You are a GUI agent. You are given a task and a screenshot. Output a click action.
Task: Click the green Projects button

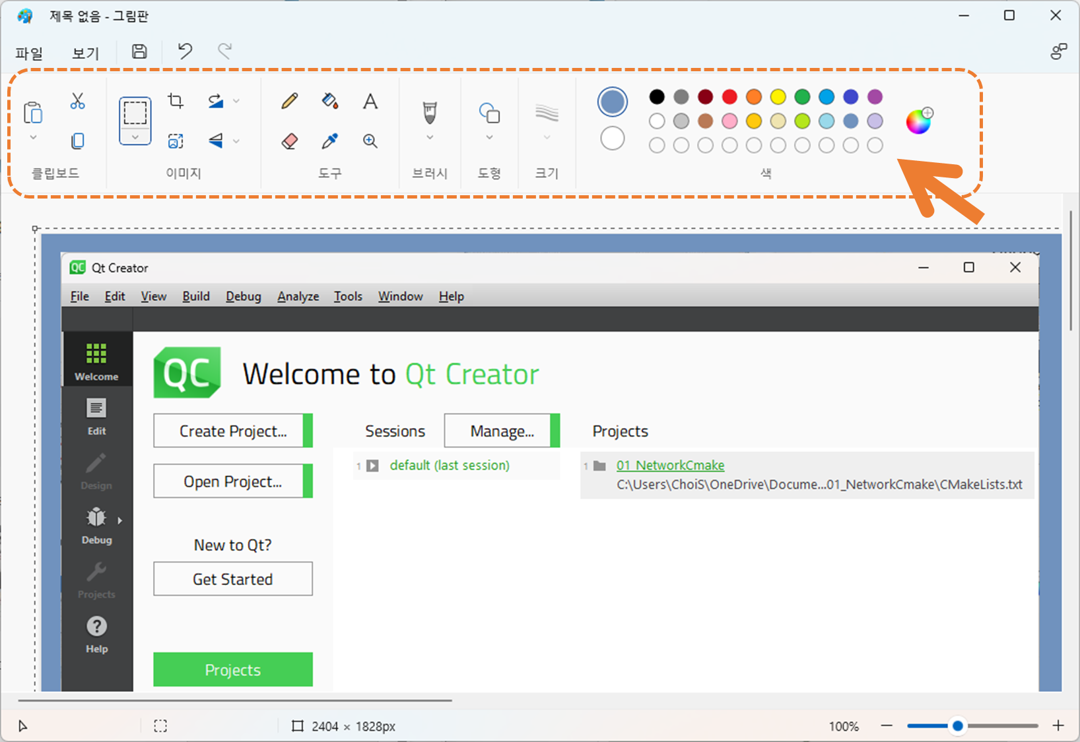233,669
